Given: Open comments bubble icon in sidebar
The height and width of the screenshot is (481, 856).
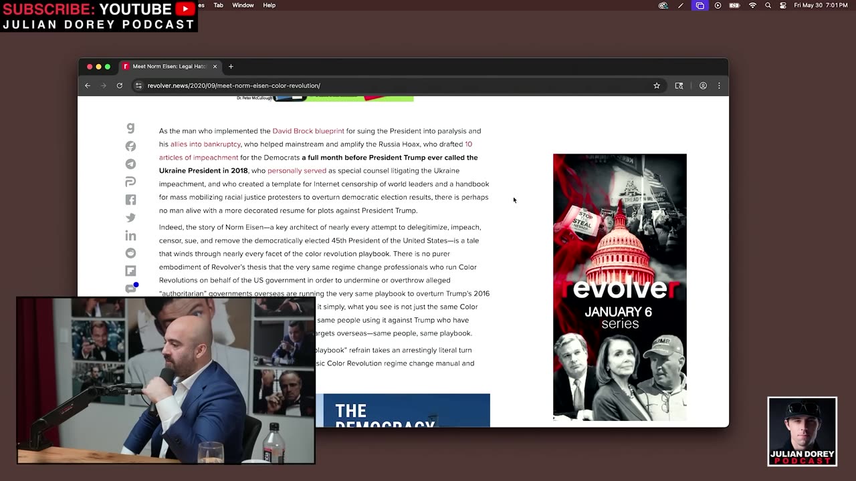Looking at the screenshot, I should coord(130,289).
